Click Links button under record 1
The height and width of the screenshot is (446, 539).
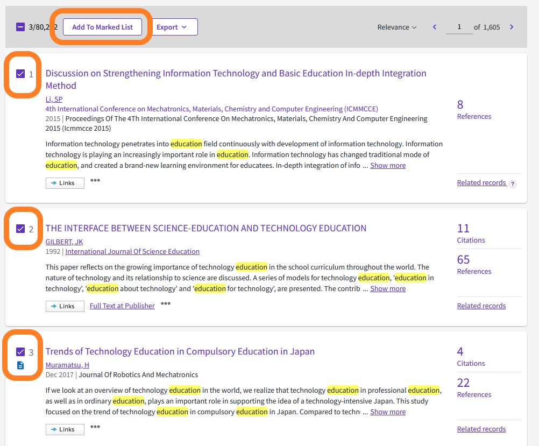pos(65,183)
